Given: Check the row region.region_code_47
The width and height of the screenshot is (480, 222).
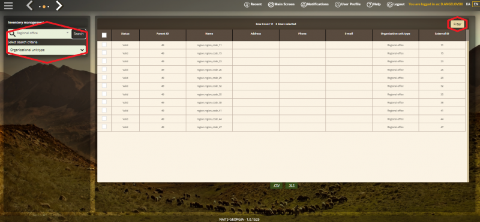Looking at the screenshot, I should coord(104,126).
